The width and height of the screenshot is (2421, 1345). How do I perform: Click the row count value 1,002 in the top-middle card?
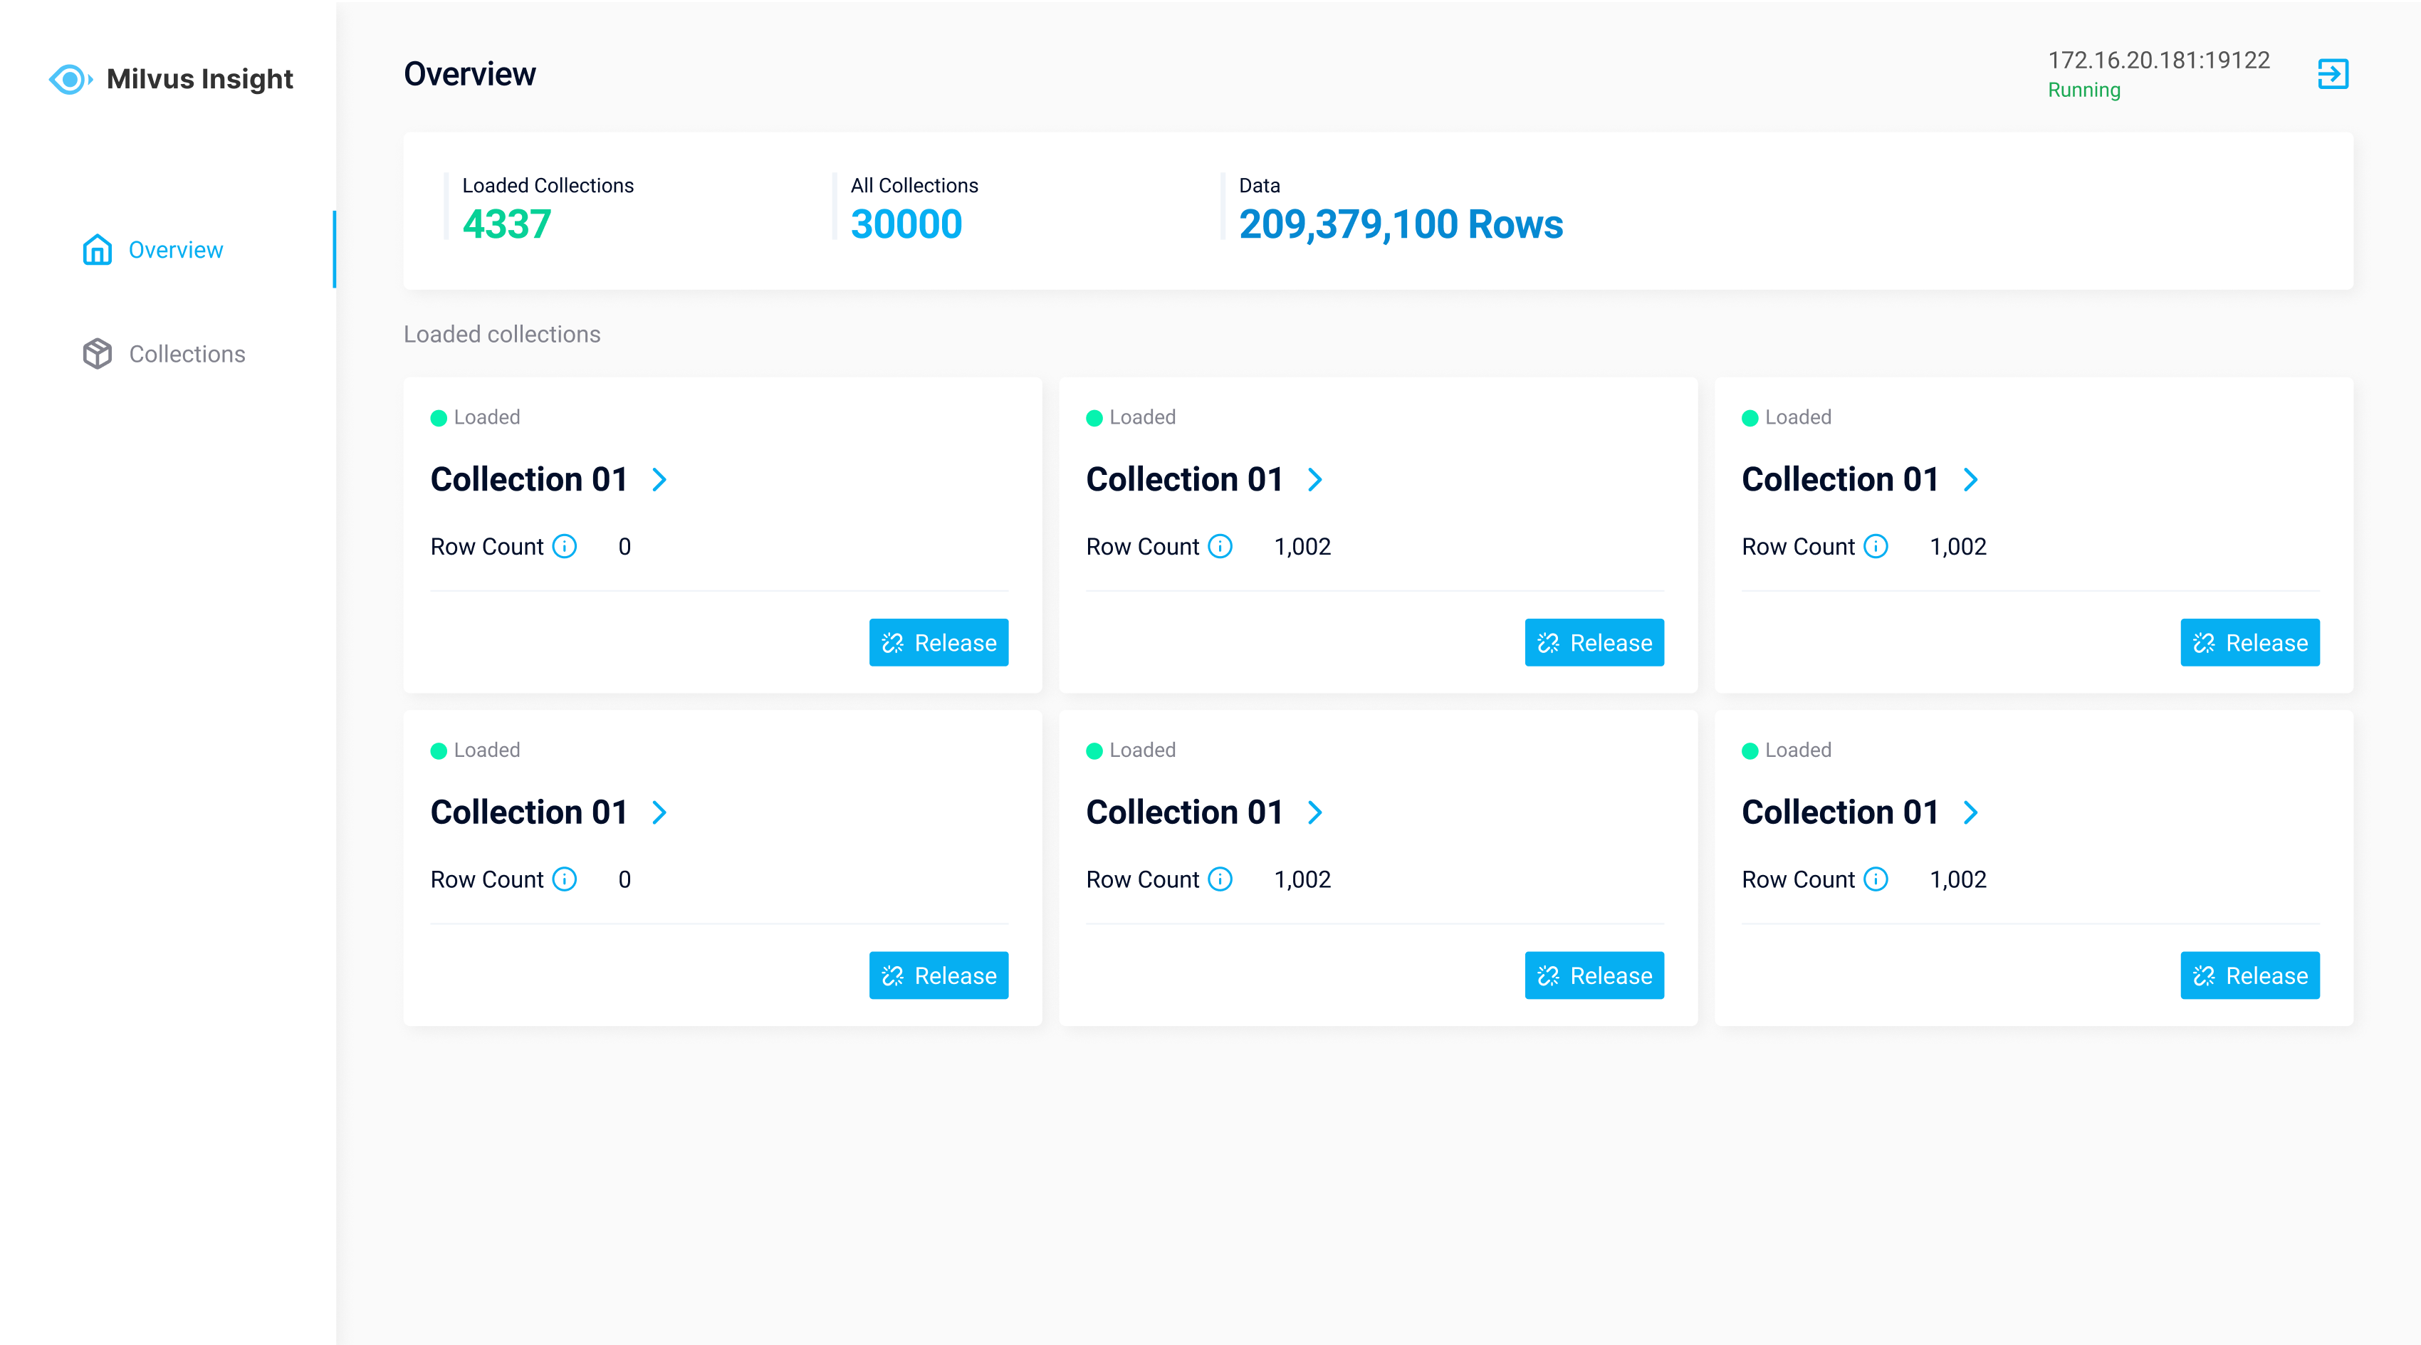[1302, 547]
